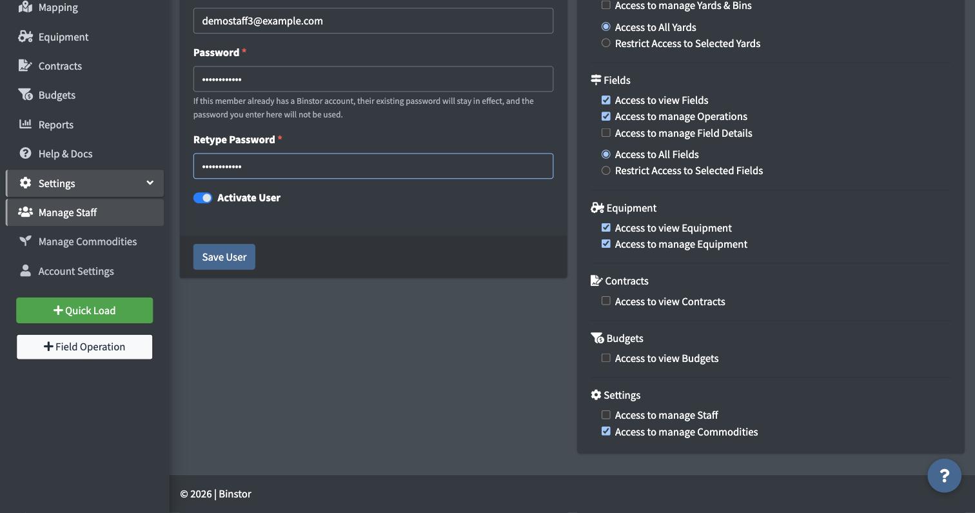Click the email field demostaff3@example.com

point(373,21)
